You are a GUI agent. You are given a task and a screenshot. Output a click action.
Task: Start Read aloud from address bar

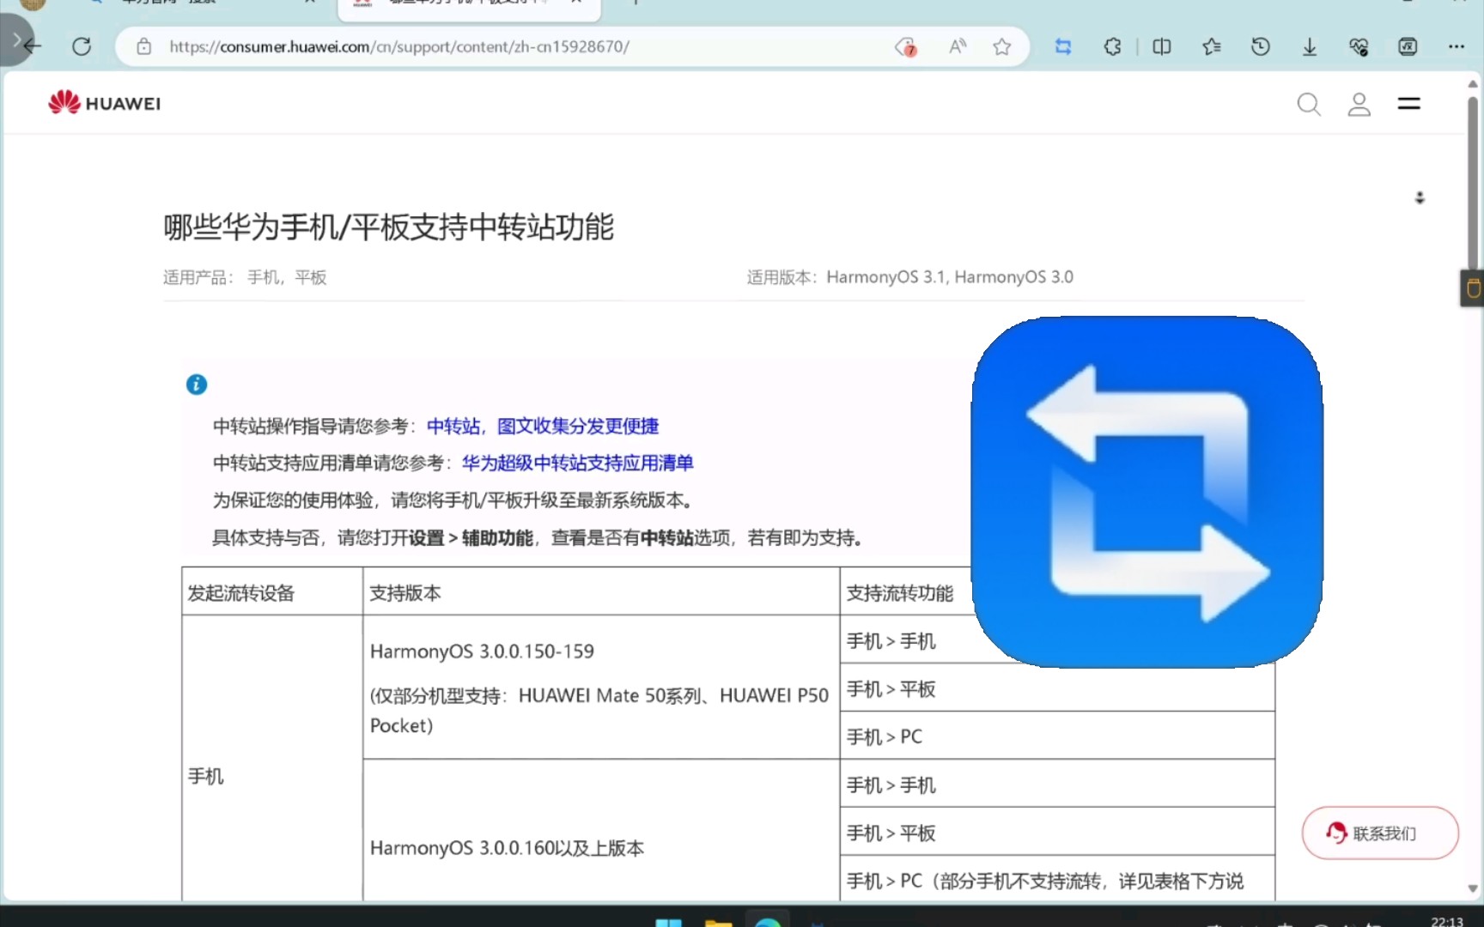pyautogui.click(x=957, y=46)
